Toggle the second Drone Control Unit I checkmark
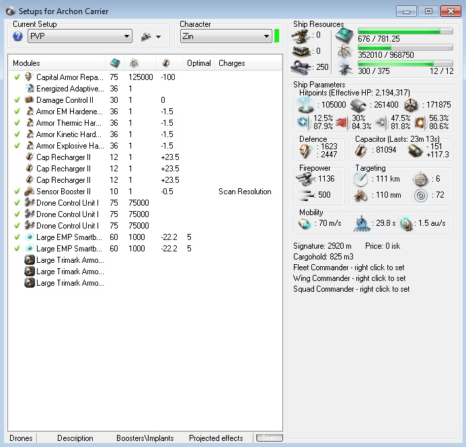The height and width of the screenshot is (447, 466). pos(17,214)
